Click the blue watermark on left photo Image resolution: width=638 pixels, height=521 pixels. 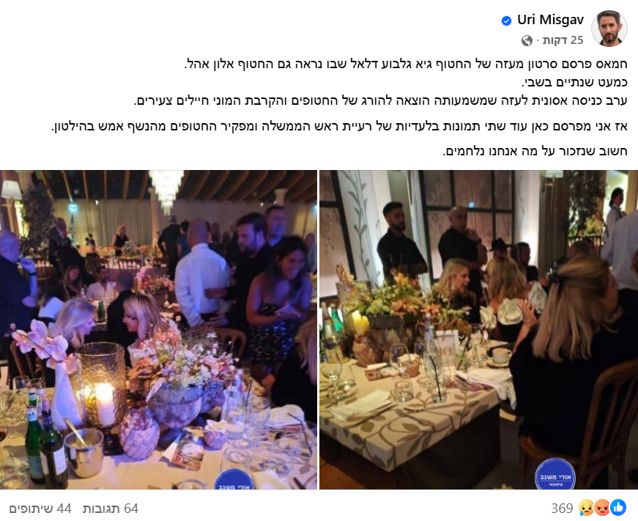click(234, 479)
